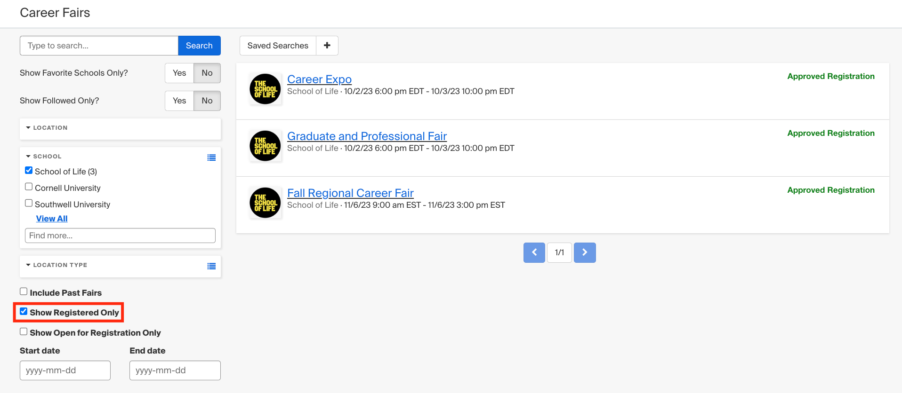Viewport: 902px width, 393px height.
Task: Expand the Location filter section
Action: [x=47, y=128]
